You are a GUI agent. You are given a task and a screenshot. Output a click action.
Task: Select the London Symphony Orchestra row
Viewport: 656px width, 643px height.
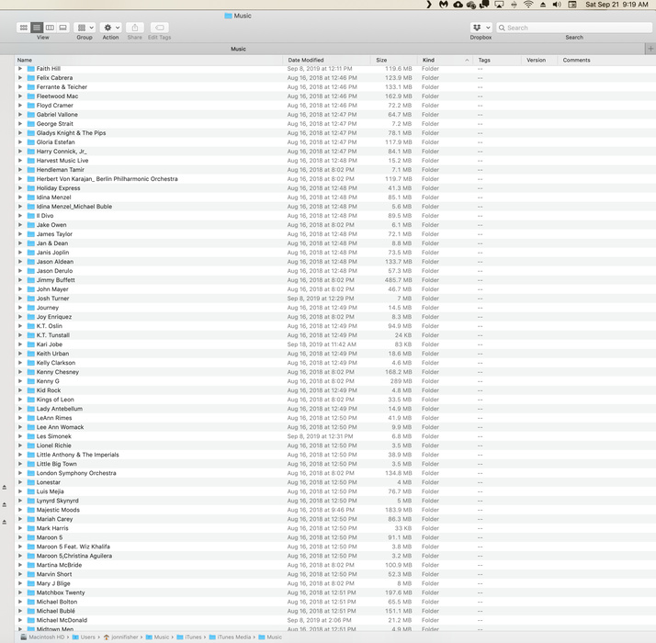click(334, 473)
